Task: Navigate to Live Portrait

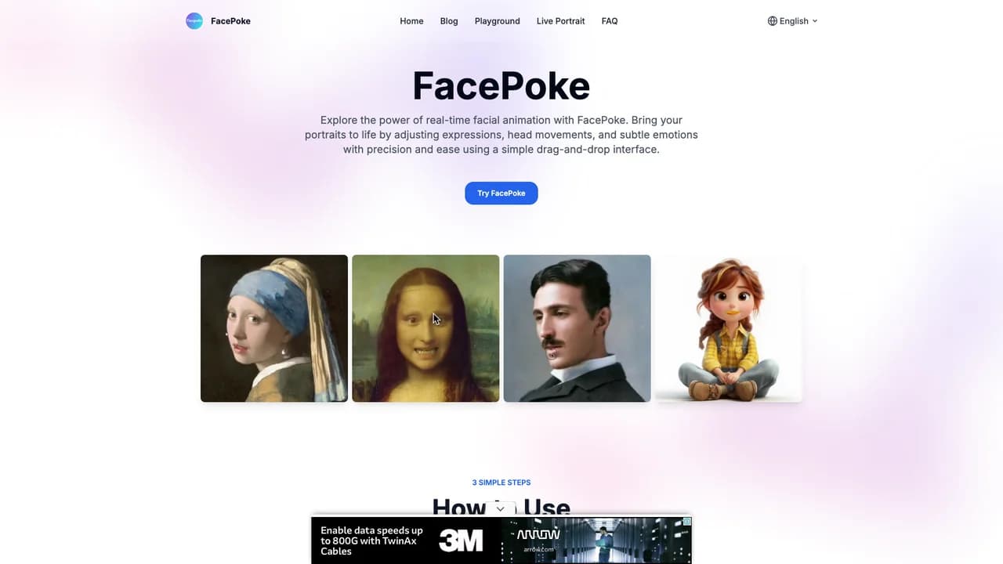Action: (560, 21)
